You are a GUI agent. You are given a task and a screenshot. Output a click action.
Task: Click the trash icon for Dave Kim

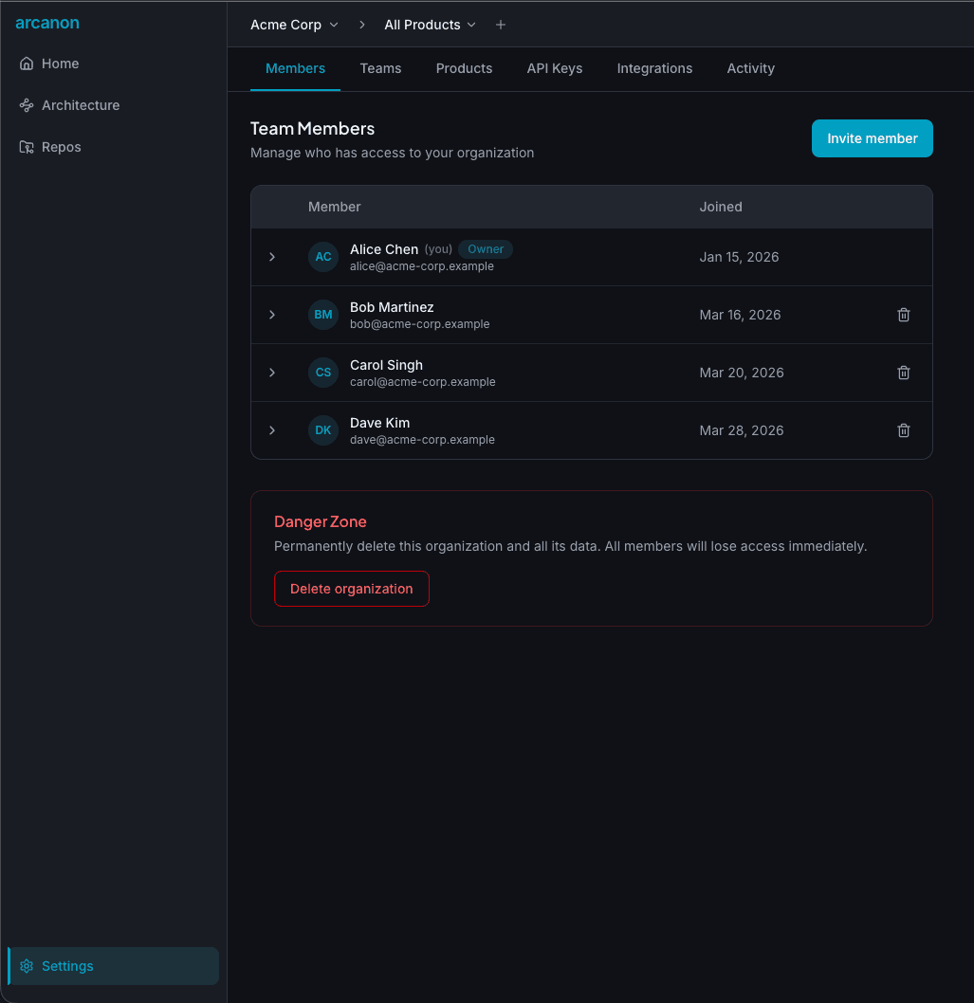903,429
